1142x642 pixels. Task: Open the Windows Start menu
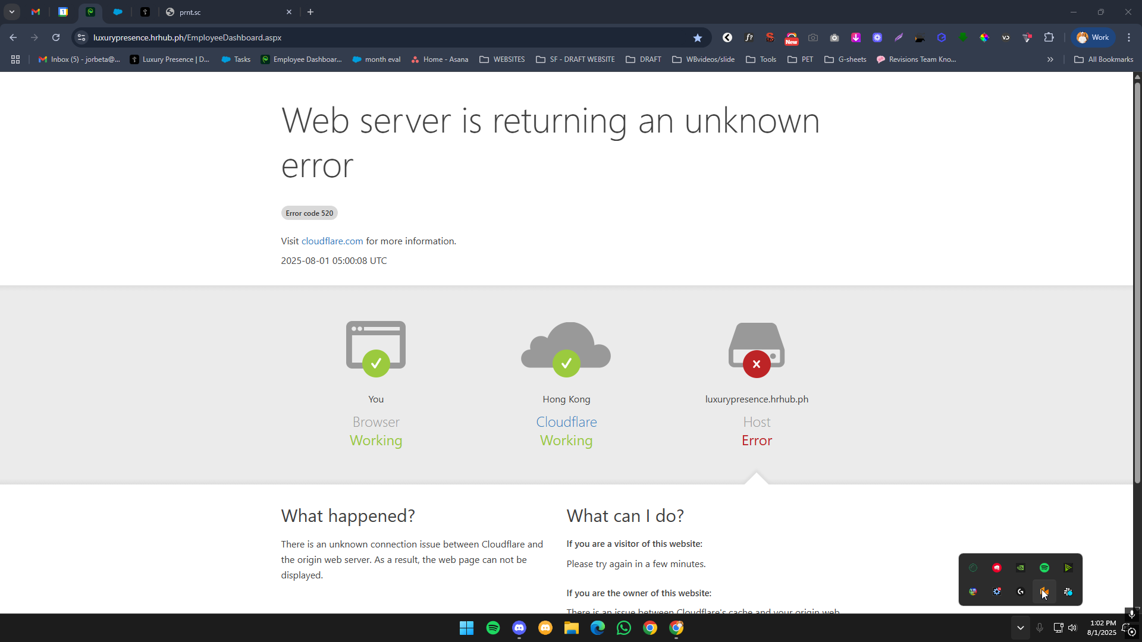pyautogui.click(x=467, y=628)
